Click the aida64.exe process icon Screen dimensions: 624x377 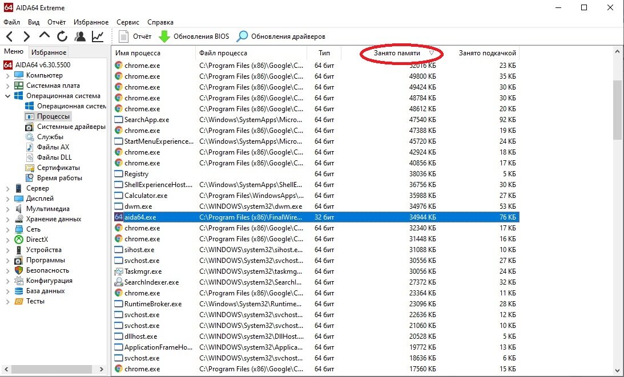[119, 217]
